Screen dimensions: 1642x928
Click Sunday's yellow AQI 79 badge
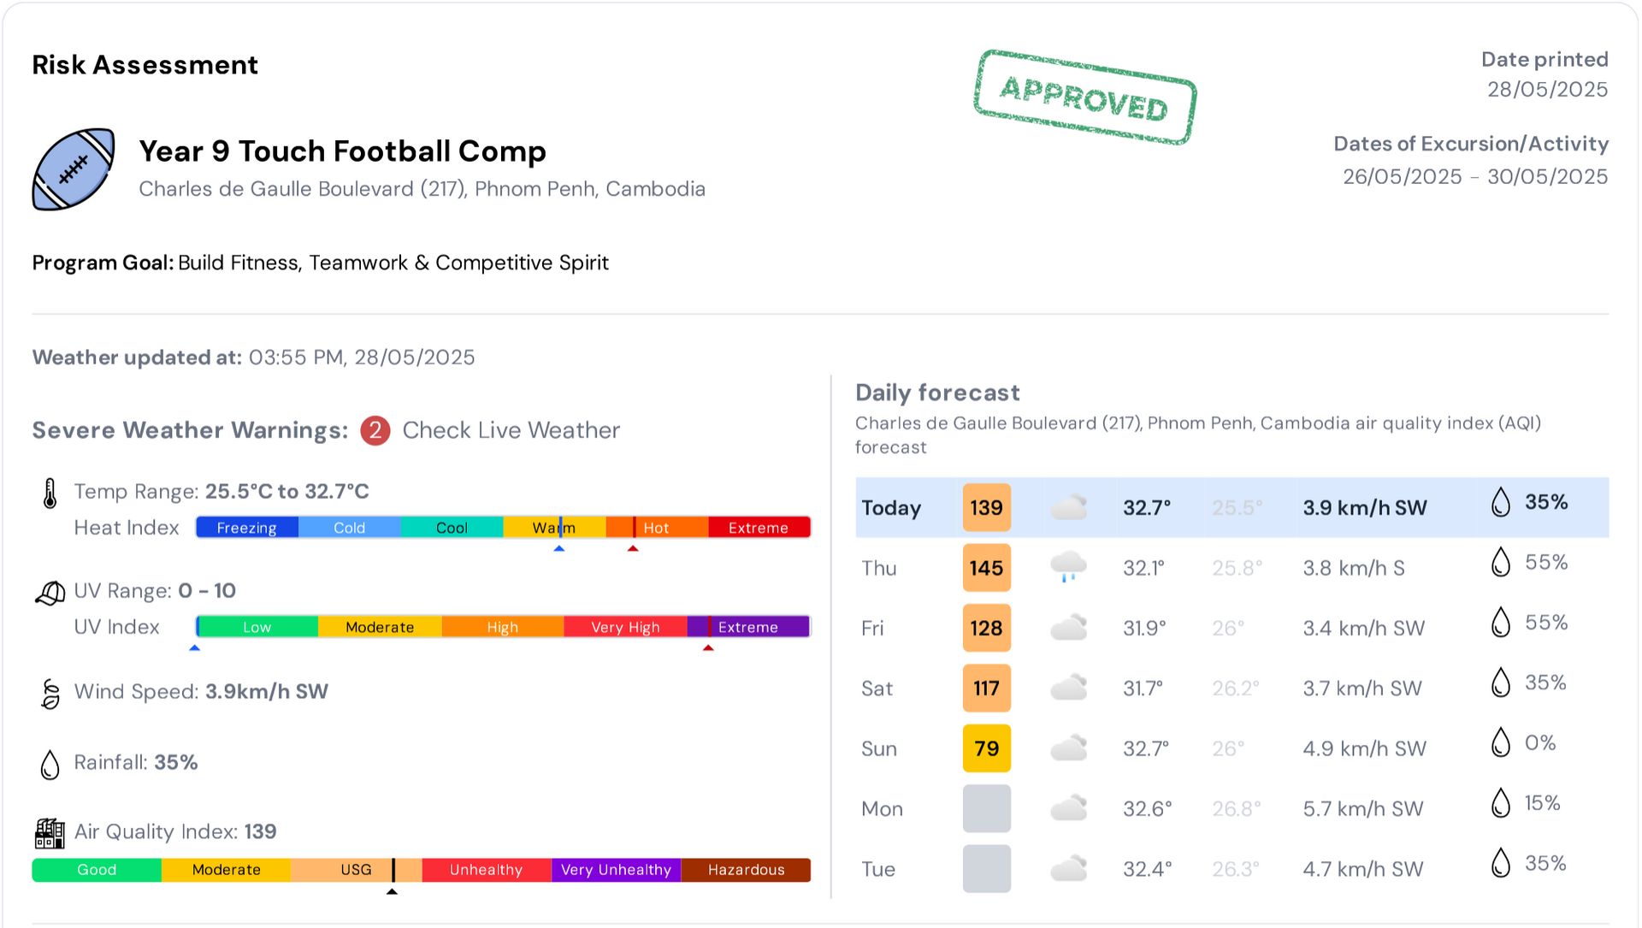point(986,748)
